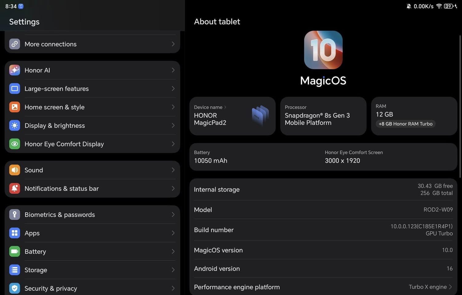Open Honor Eye Comfort Display settings
This screenshot has height=295, width=462.
tap(92, 144)
